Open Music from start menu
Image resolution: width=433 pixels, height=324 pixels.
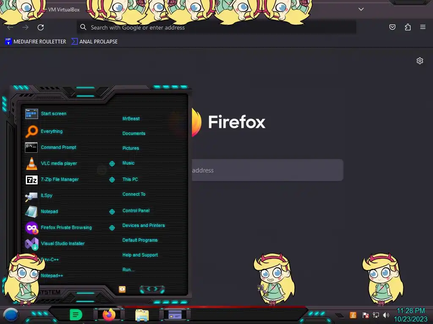click(x=129, y=163)
